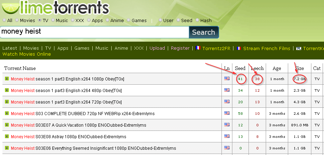324x155 pixels.
Task: Click the 2.6 GB size value
Action: [x=299, y=114]
